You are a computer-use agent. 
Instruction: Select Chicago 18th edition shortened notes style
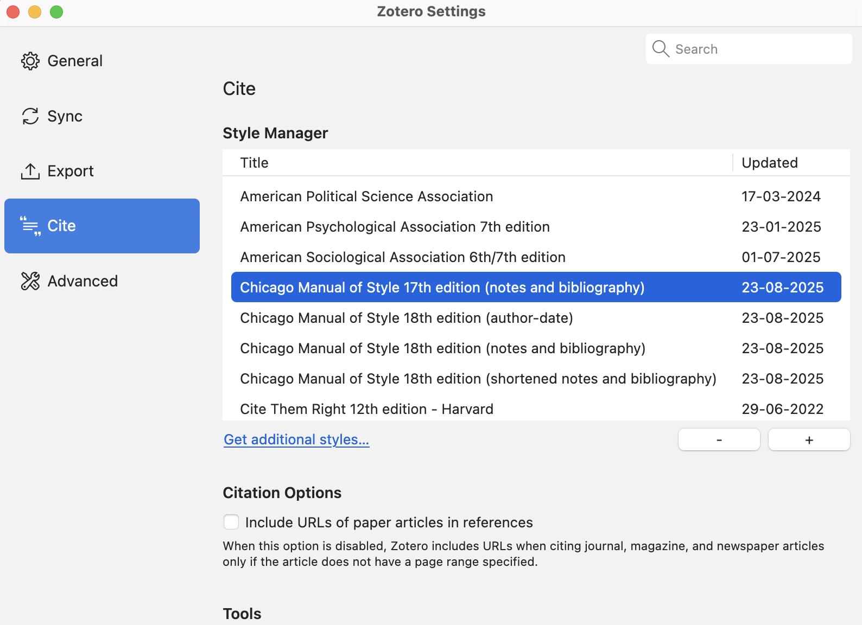536,379
